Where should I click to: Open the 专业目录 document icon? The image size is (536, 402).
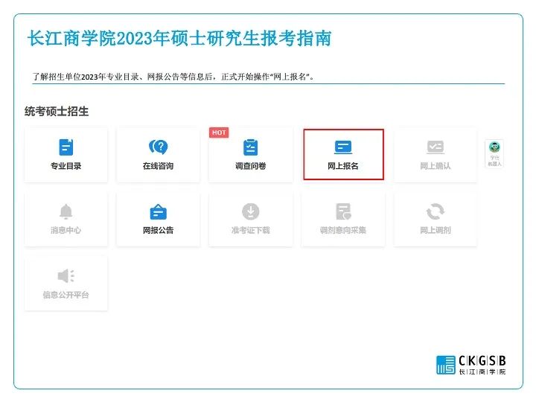pyautogui.click(x=66, y=147)
